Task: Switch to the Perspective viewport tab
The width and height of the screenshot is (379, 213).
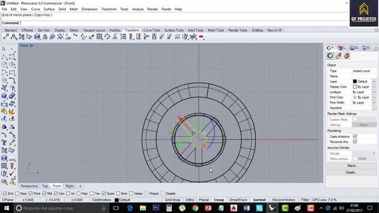Action: pos(29,186)
